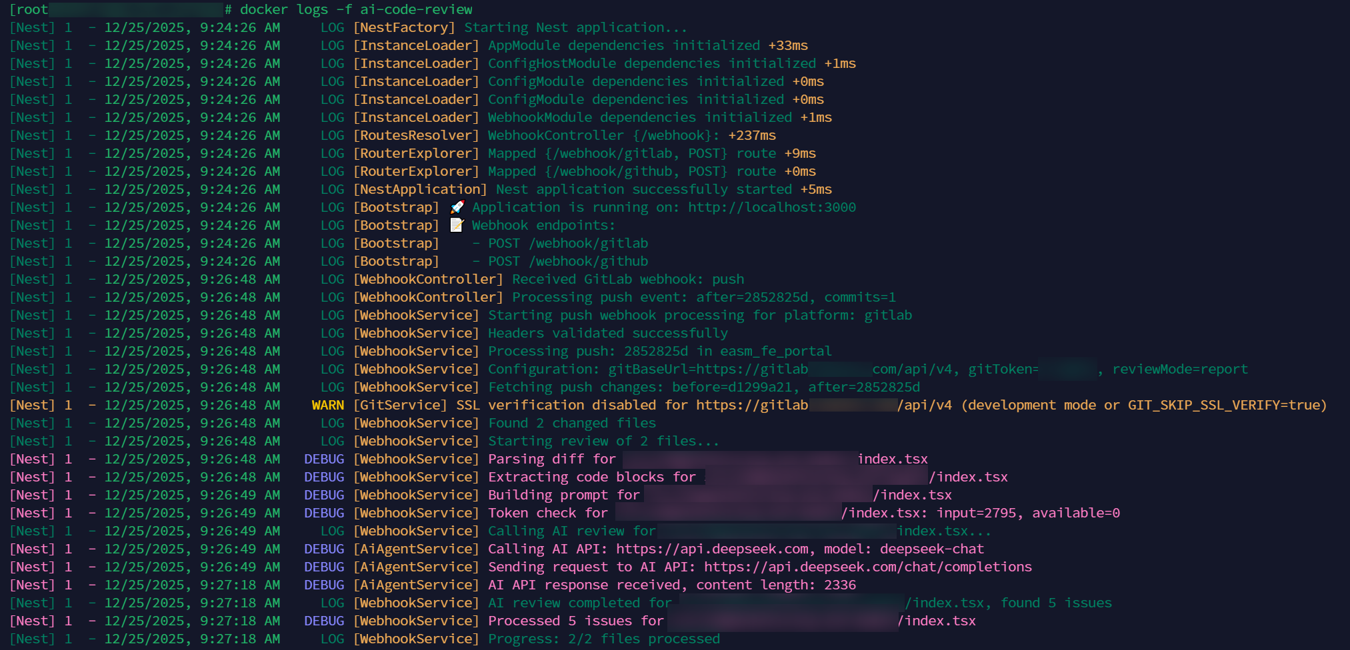
Task: Click the +33ms timing value
Action: [x=788, y=45]
